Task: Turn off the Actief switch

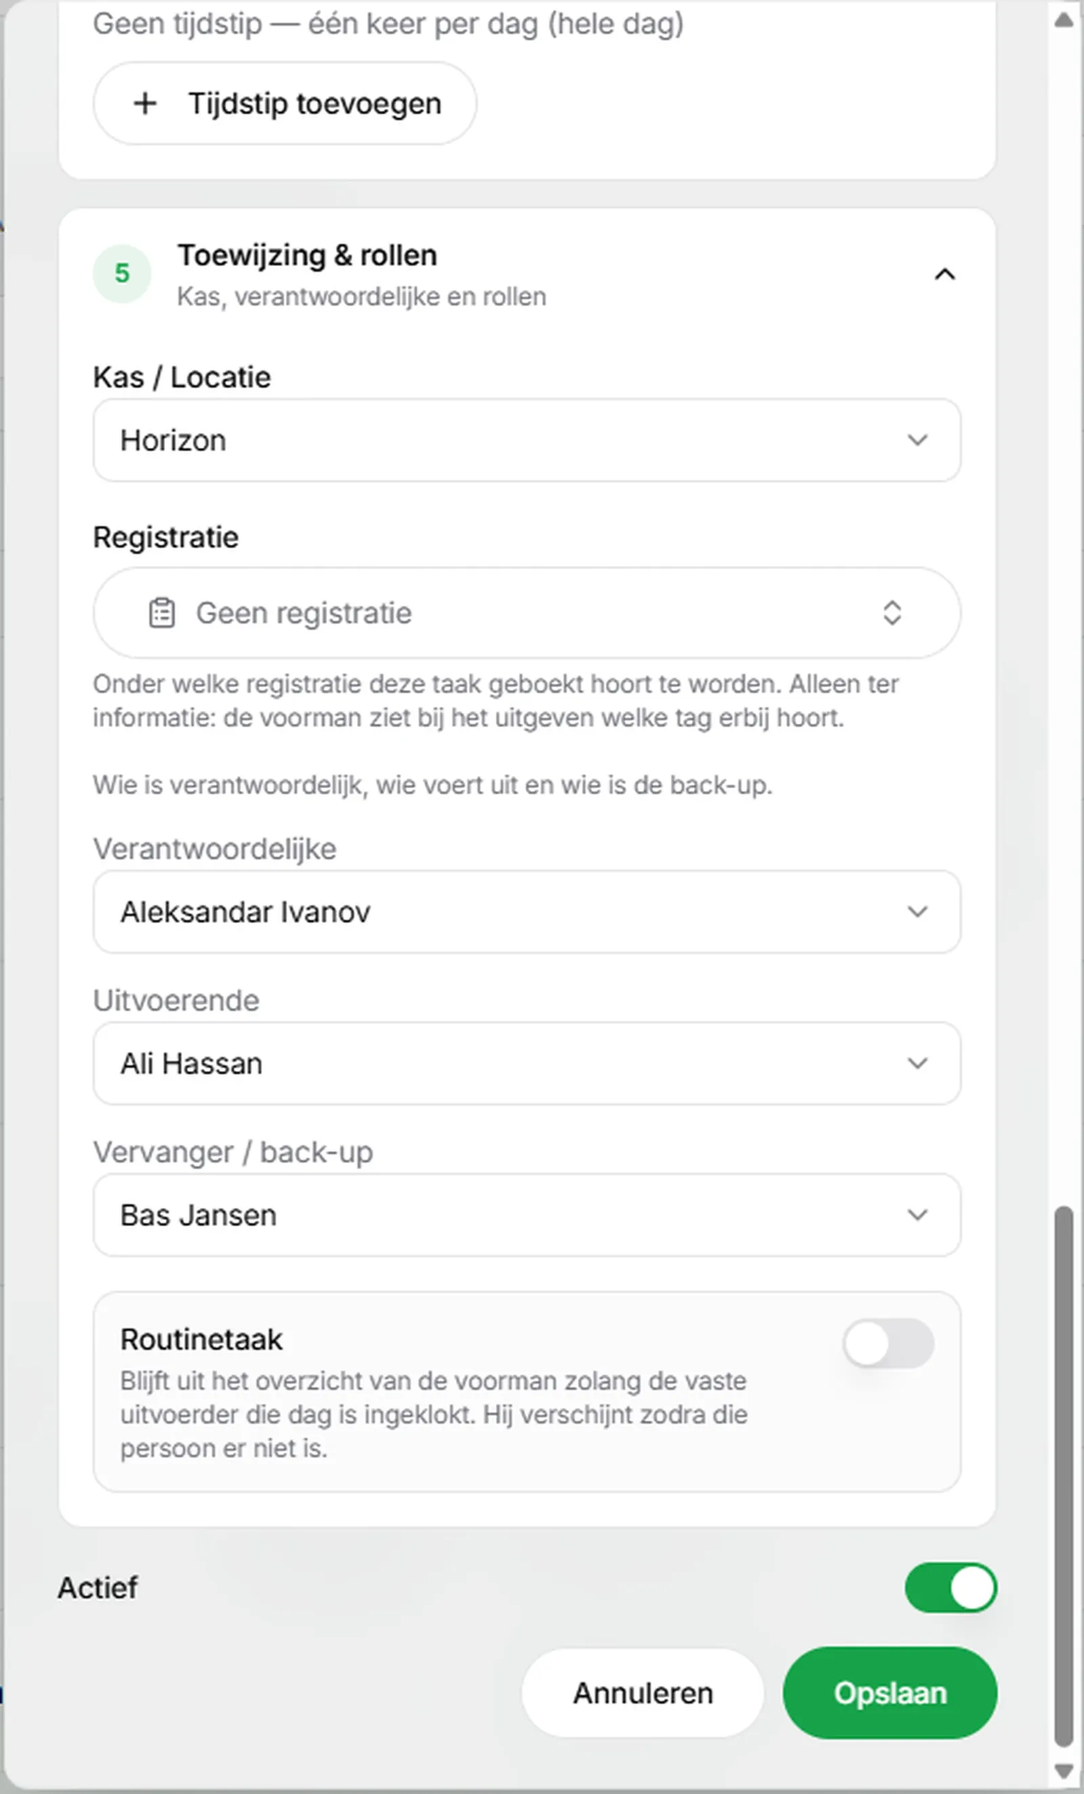Action: tap(951, 1587)
